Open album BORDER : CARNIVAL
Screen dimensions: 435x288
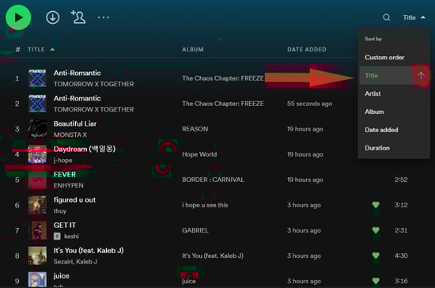coord(213,180)
